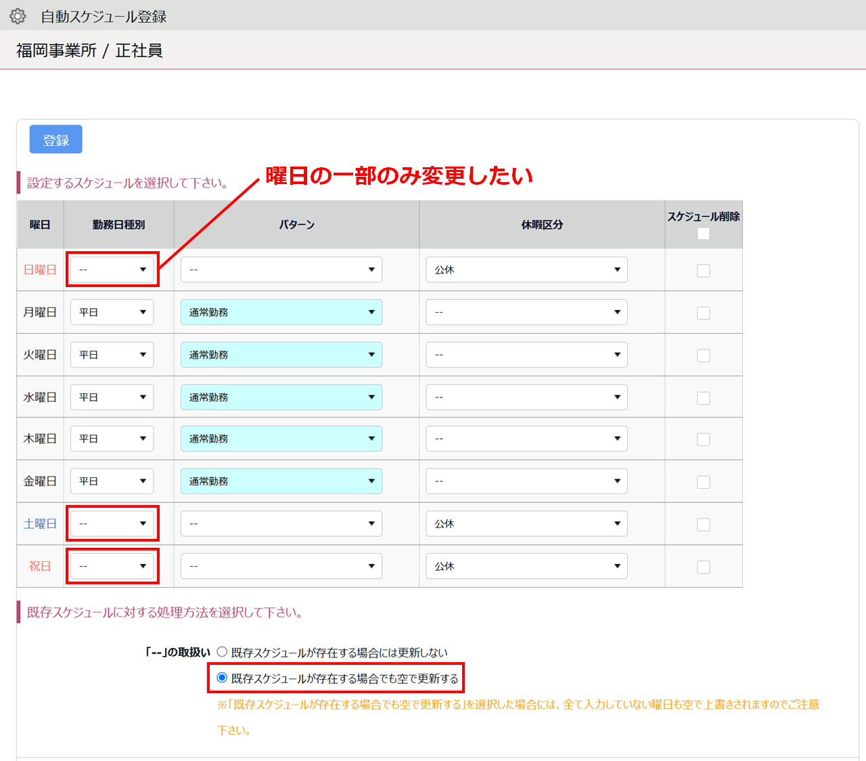
Task: Open 日曜日 休暇区分 公休 dropdown
Action: click(x=527, y=269)
